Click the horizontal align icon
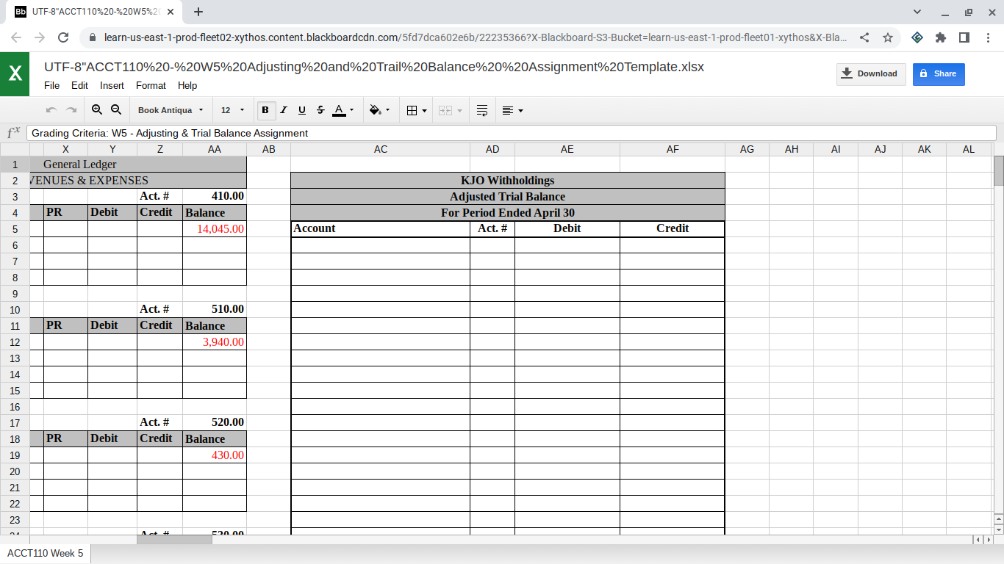1004x564 pixels. click(508, 110)
